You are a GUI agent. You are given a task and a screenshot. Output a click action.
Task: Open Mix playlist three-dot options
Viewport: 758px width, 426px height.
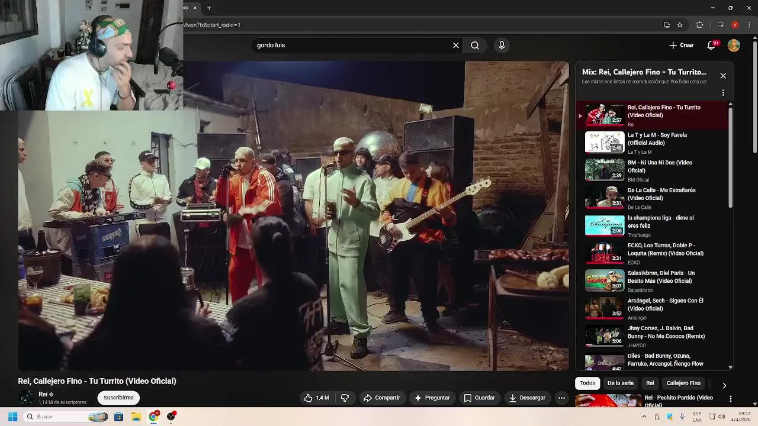tap(723, 93)
